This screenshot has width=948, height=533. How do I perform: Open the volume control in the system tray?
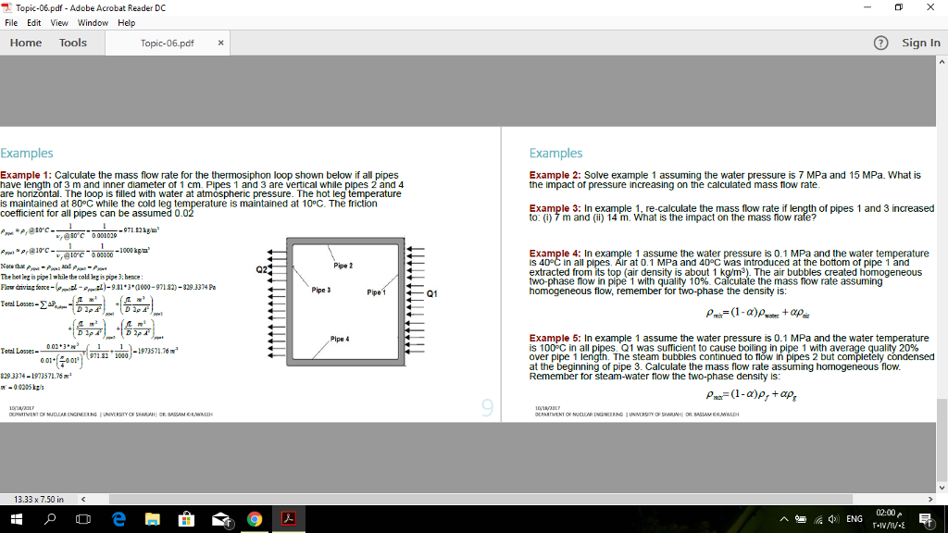pos(832,519)
